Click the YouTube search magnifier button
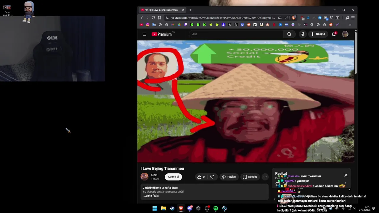Screen dimensions: 379x213 point(289,34)
